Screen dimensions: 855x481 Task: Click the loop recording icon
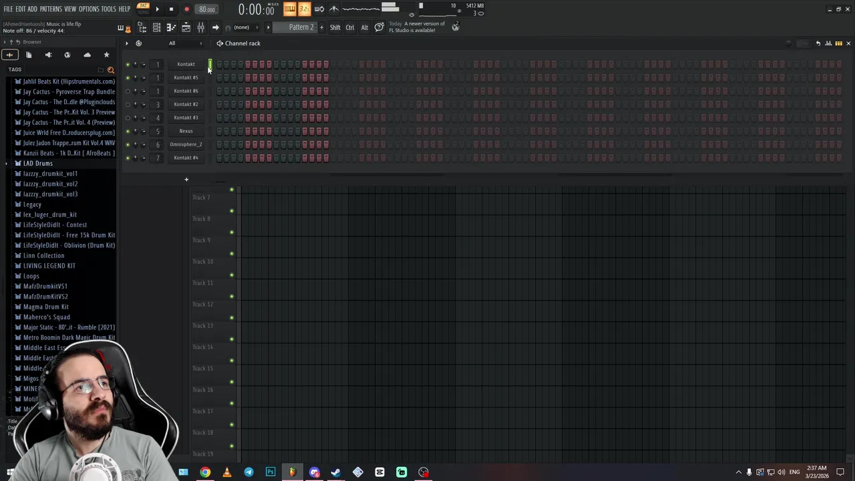pos(319,9)
